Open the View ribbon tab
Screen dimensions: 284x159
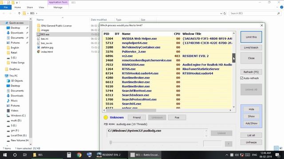41,8
